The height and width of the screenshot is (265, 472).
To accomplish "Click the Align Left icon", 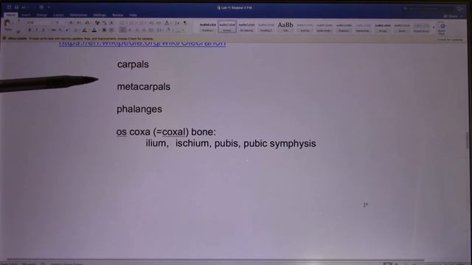I will coord(122,30).
